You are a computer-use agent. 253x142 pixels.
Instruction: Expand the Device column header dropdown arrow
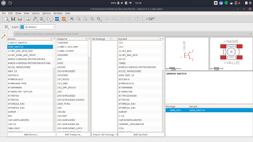(x=51, y=39)
